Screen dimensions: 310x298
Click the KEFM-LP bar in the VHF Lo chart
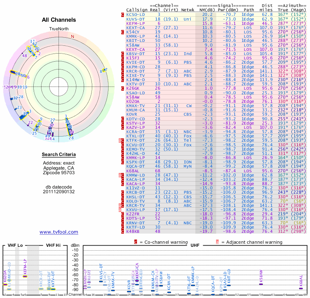pyautogui.click(x=25, y=276)
